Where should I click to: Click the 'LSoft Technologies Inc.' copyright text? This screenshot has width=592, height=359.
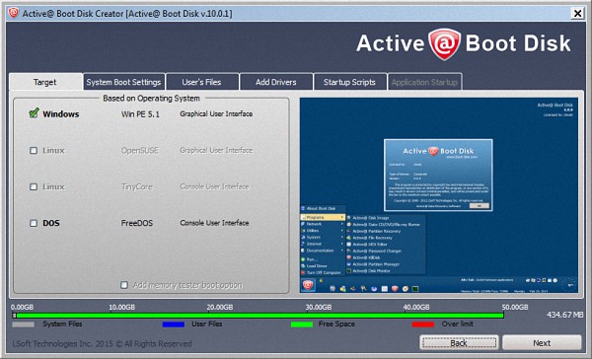pyautogui.click(x=102, y=343)
